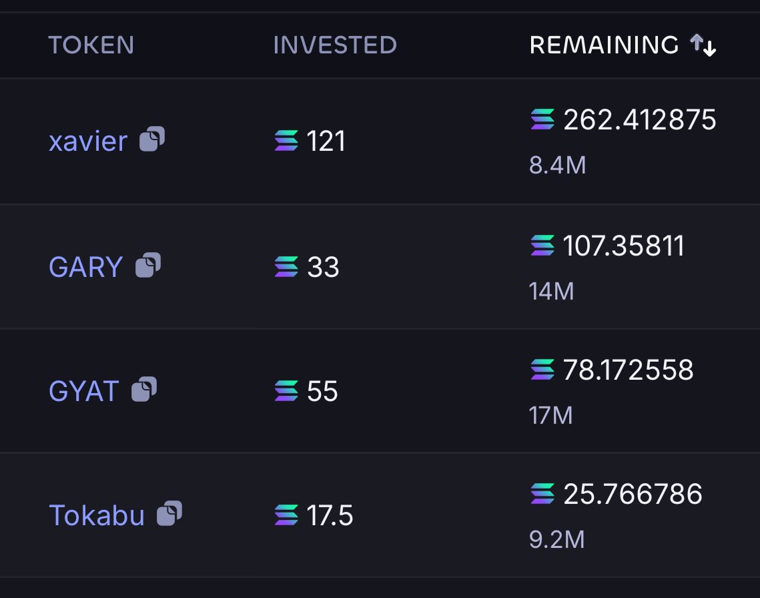
Task: Click the 8.4M value under xavier remaining
Action: pyautogui.click(x=557, y=166)
